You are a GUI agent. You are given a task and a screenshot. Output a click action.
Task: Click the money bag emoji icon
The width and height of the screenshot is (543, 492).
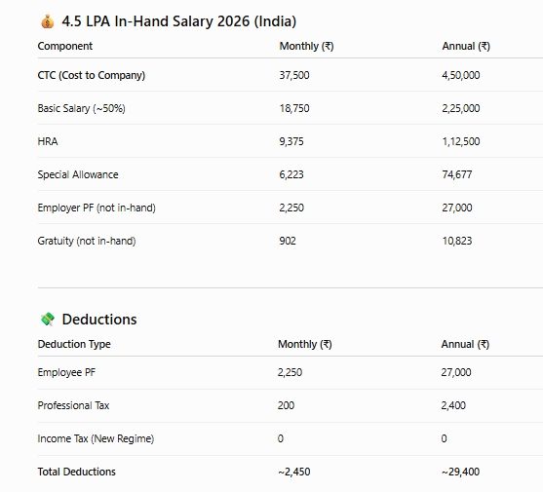[x=48, y=21]
